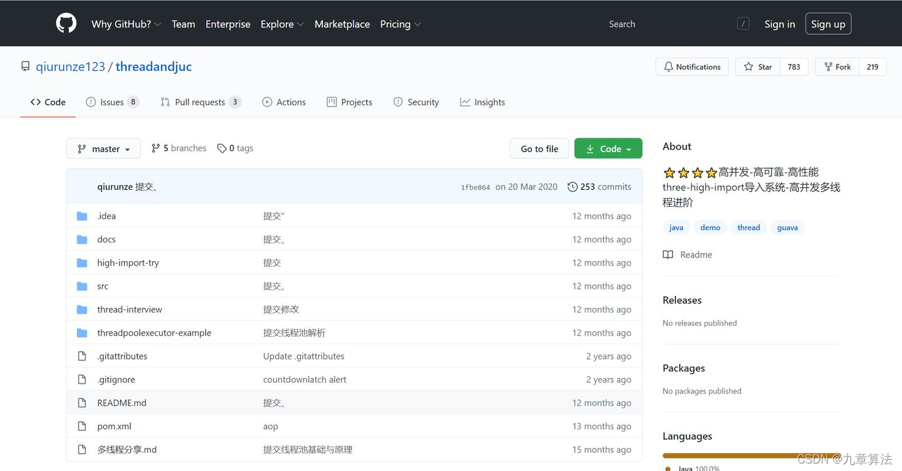The height and width of the screenshot is (471, 902).
Task: Expand the Explore menu
Action: point(282,24)
